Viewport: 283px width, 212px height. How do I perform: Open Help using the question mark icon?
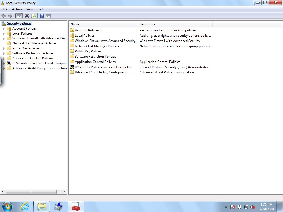(41, 16)
